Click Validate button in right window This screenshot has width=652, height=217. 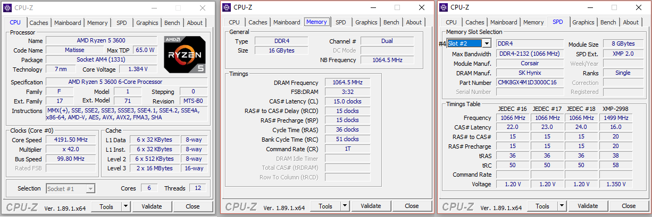[x=588, y=206]
